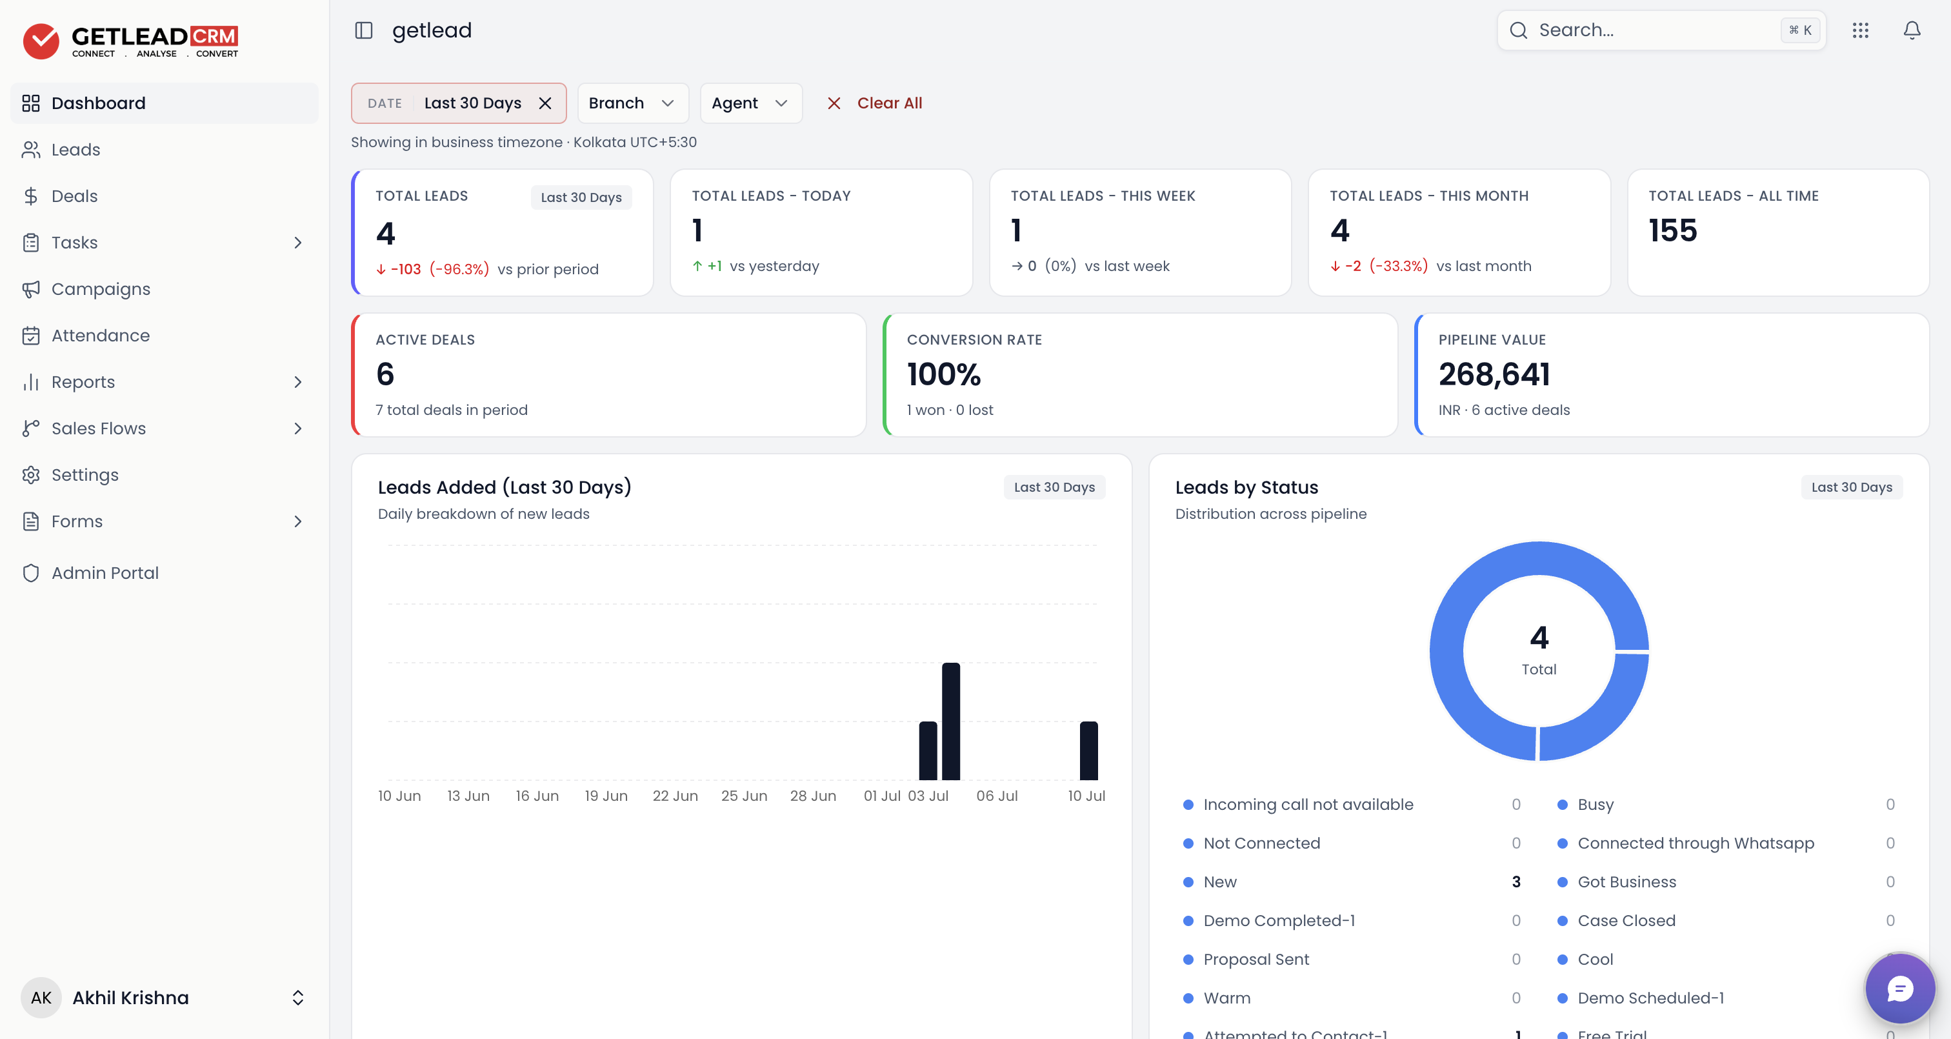
Task: Click the GetLead CRM logo
Action: tap(130, 41)
